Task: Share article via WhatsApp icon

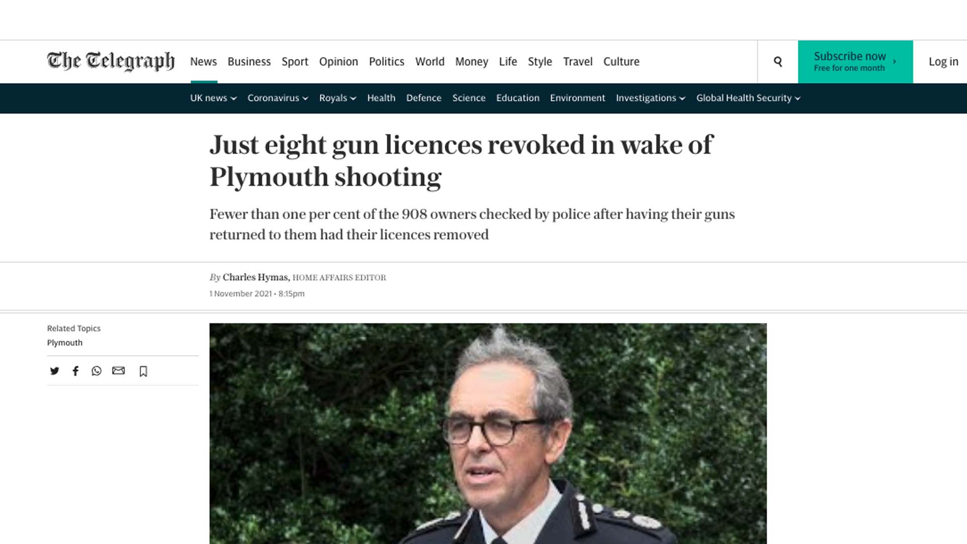Action: [x=96, y=371]
